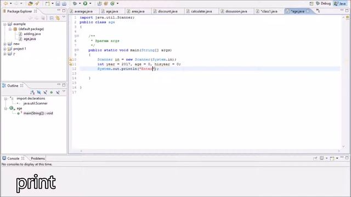Click the Save toolbar icon
This screenshot has width=351, height=197.
click(58, 4)
